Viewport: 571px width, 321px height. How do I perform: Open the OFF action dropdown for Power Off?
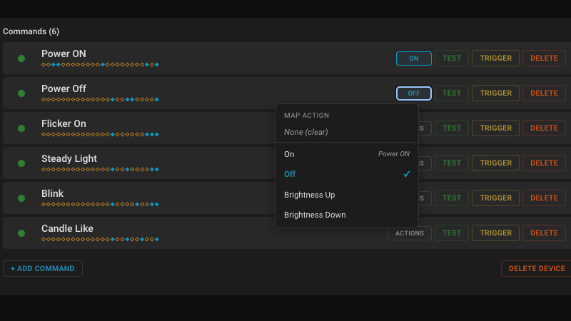pyautogui.click(x=414, y=93)
